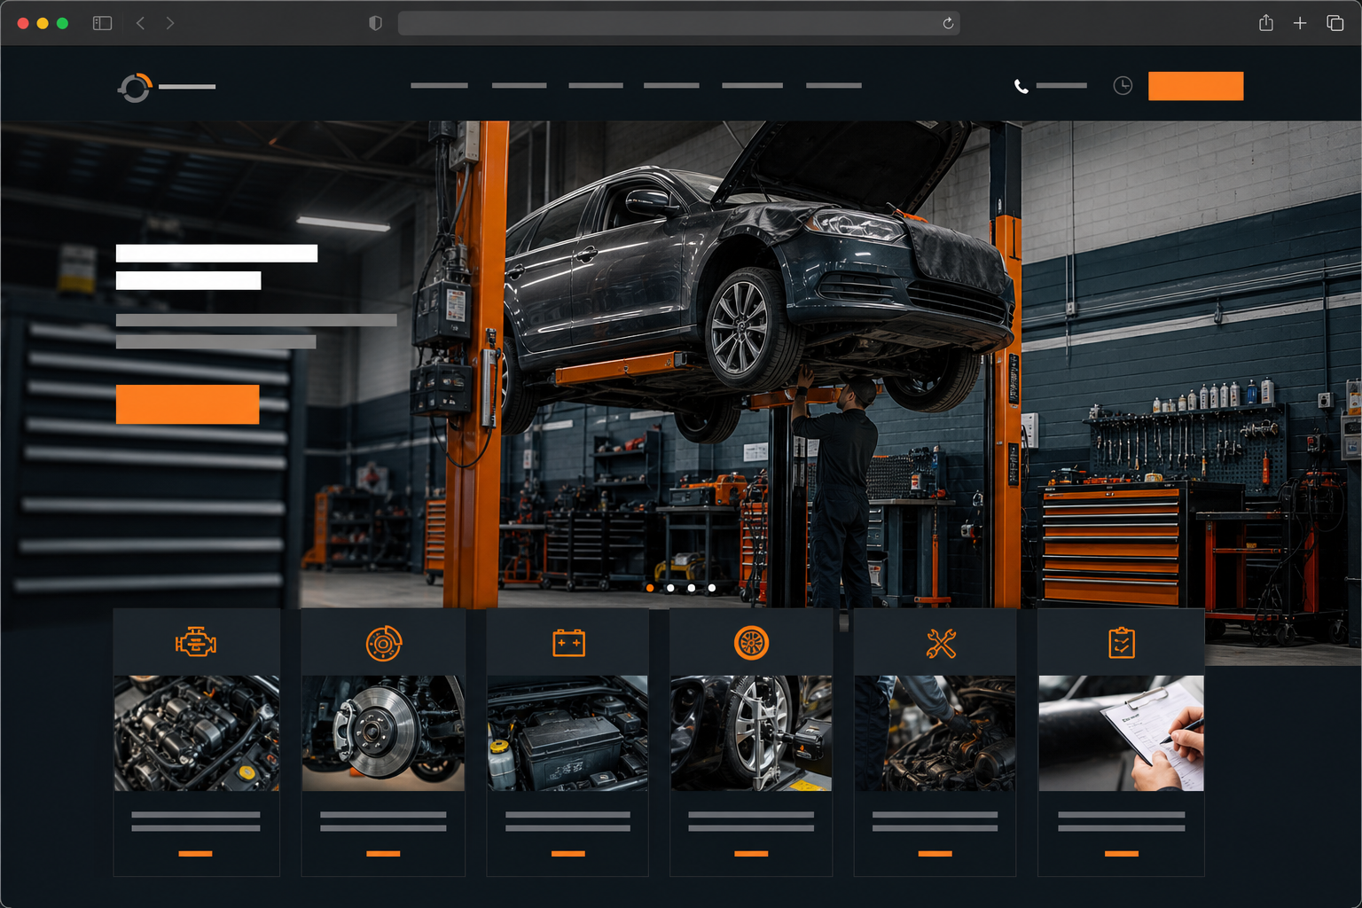Reload the current page
1362x908 pixels.
pyautogui.click(x=948, y=23)
